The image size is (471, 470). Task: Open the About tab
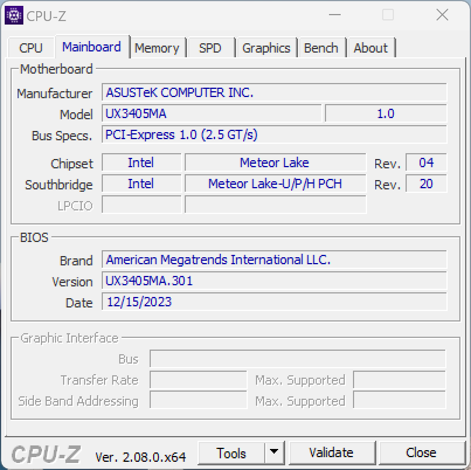[370, 48]
